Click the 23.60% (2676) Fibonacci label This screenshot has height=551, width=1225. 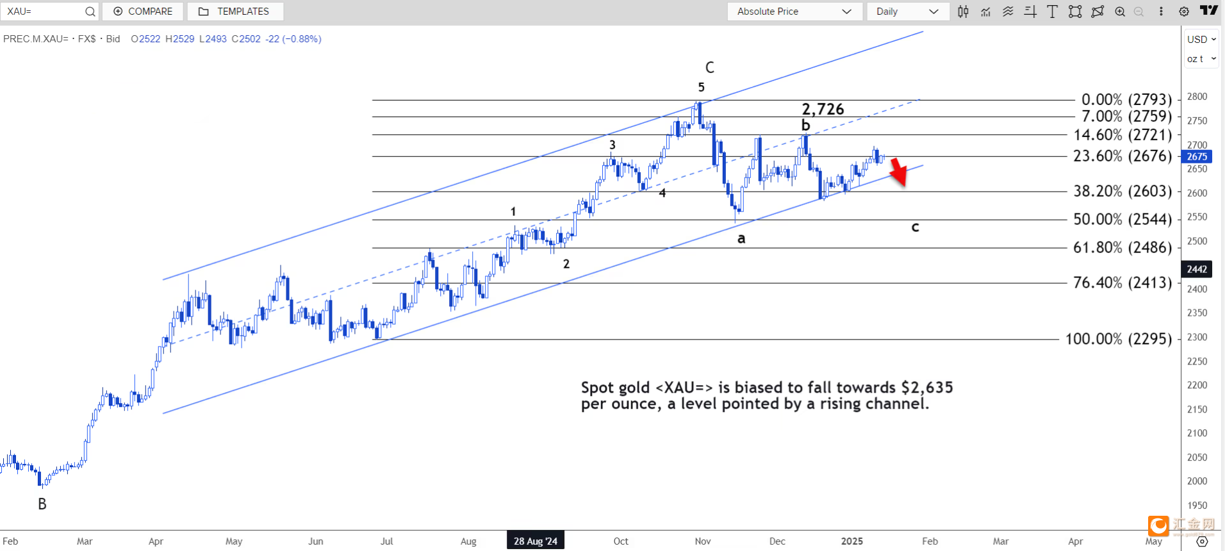pos(1122,156)
